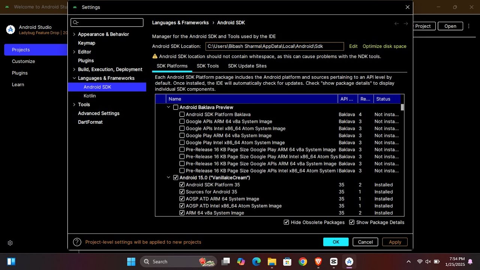Viewport: 480px width, 270px height.
Task: Click the Optimize disk space link
Action: (384, 46)
